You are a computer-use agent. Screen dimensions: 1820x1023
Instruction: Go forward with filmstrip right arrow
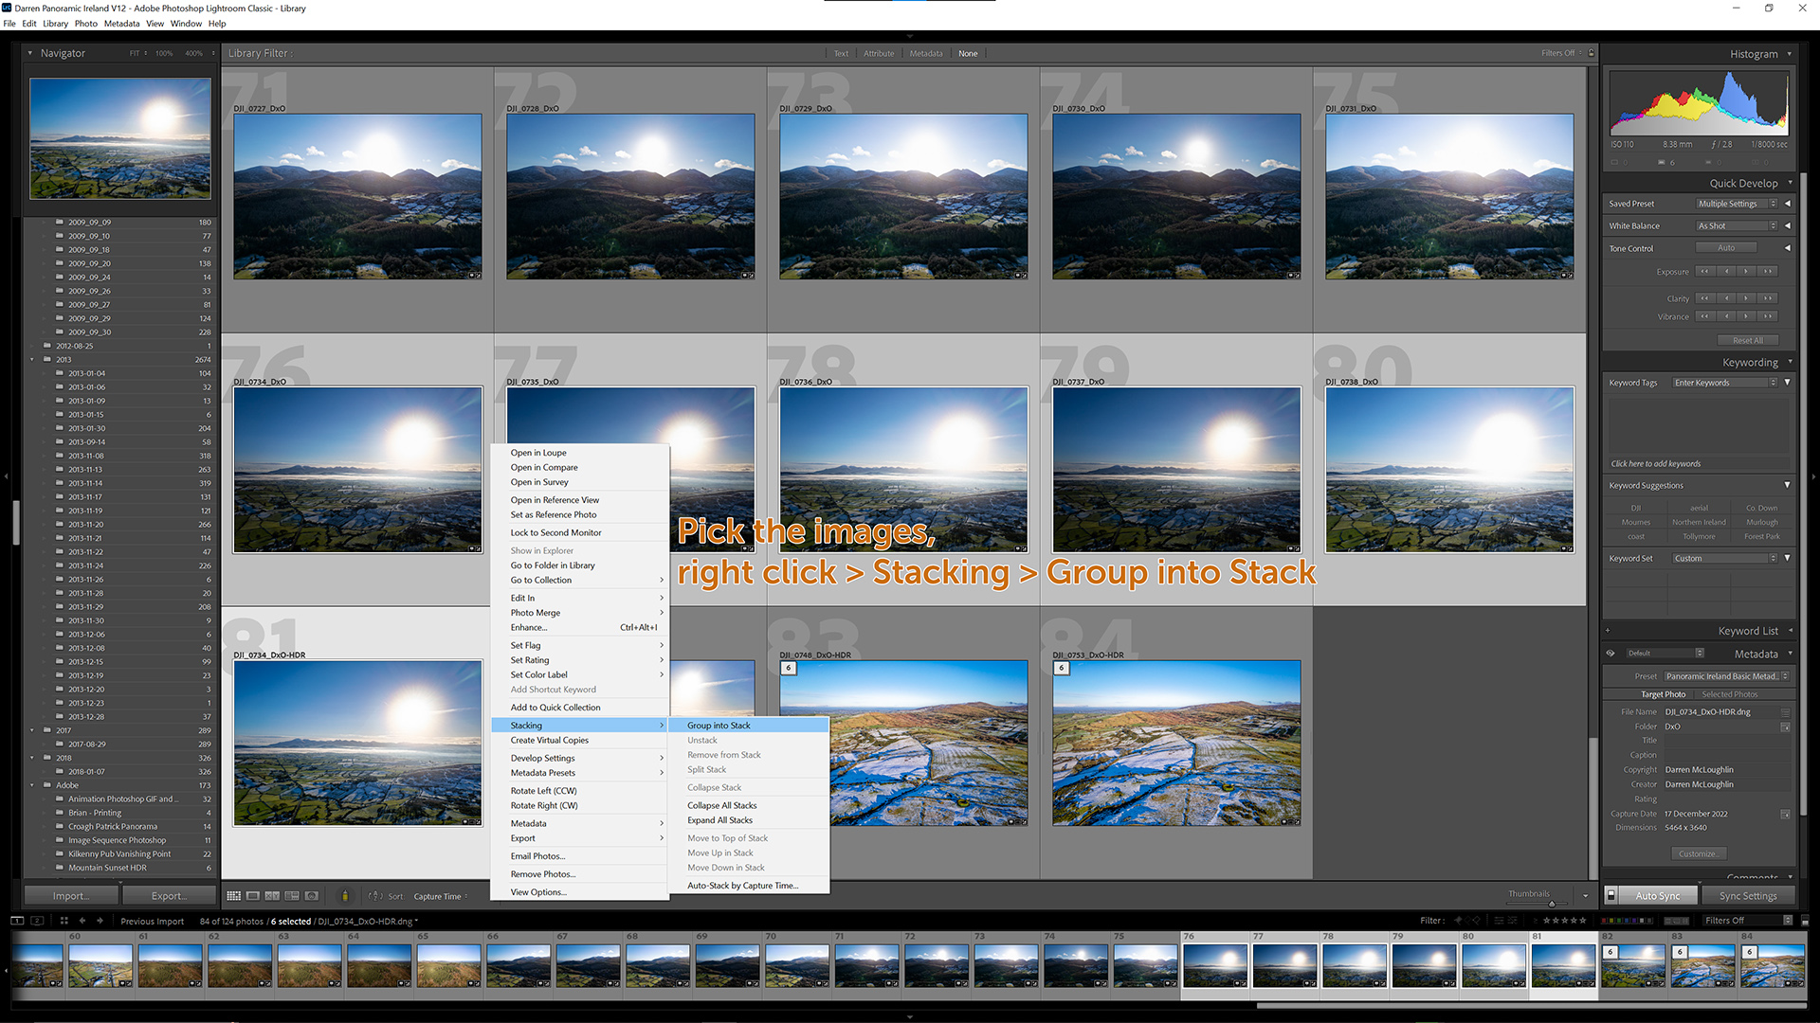coord(100,921)
